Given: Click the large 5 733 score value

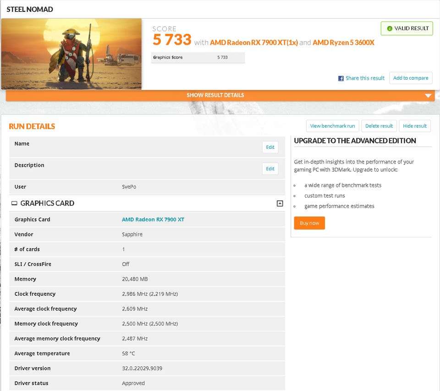Looking at the screenshot, I should [x=172, y=39].
